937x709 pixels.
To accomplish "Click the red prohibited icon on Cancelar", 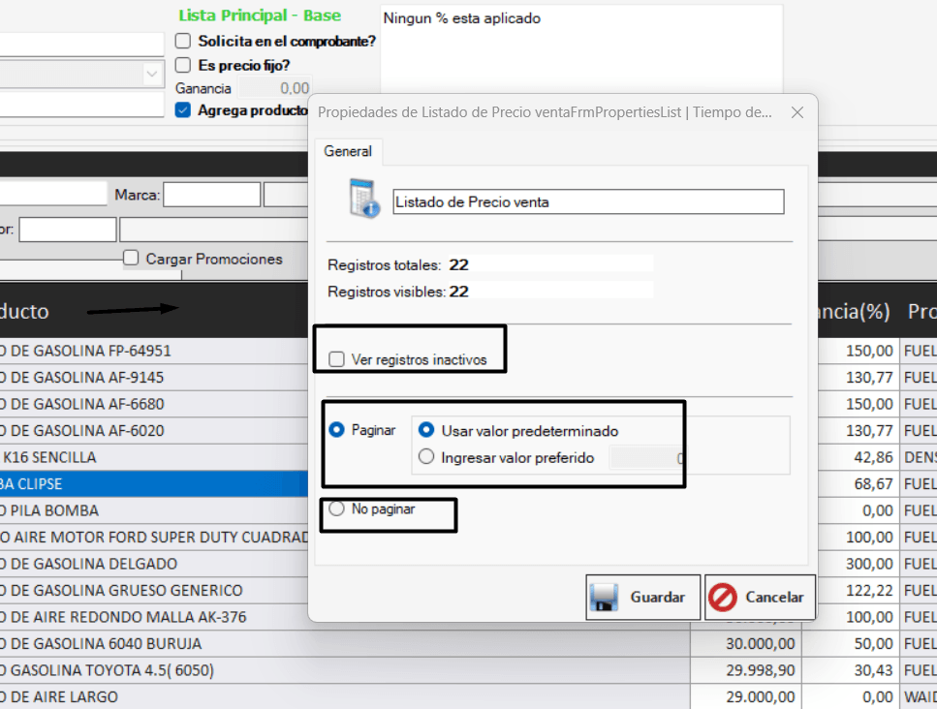I will (x=723, y=598).
